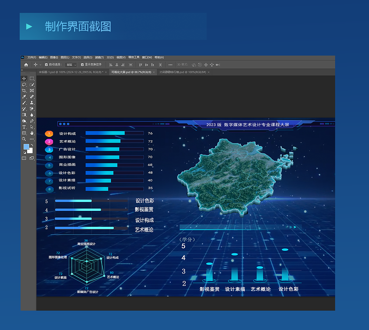This screenshot has height=330, width=369.
Task: Close the 未标题-1.psd document tab
Action: click(x=106, y=72)
